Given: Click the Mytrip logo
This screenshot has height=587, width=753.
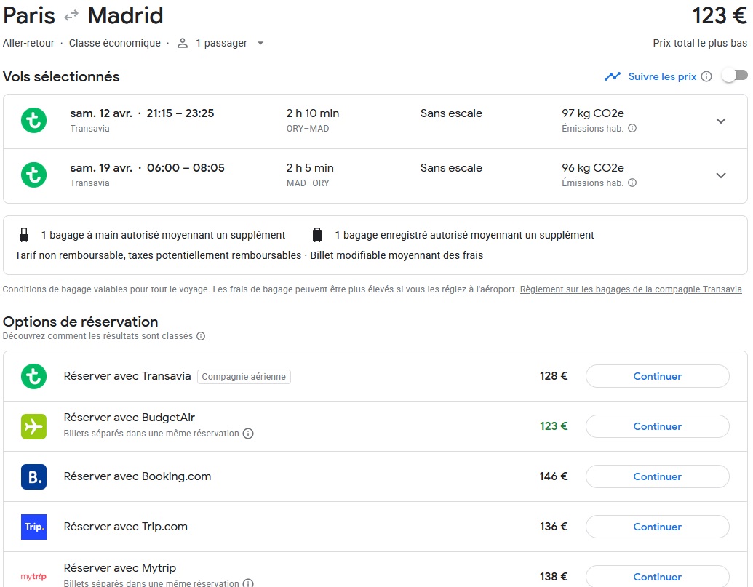Looking at the screenshot, I should point(33,576).
